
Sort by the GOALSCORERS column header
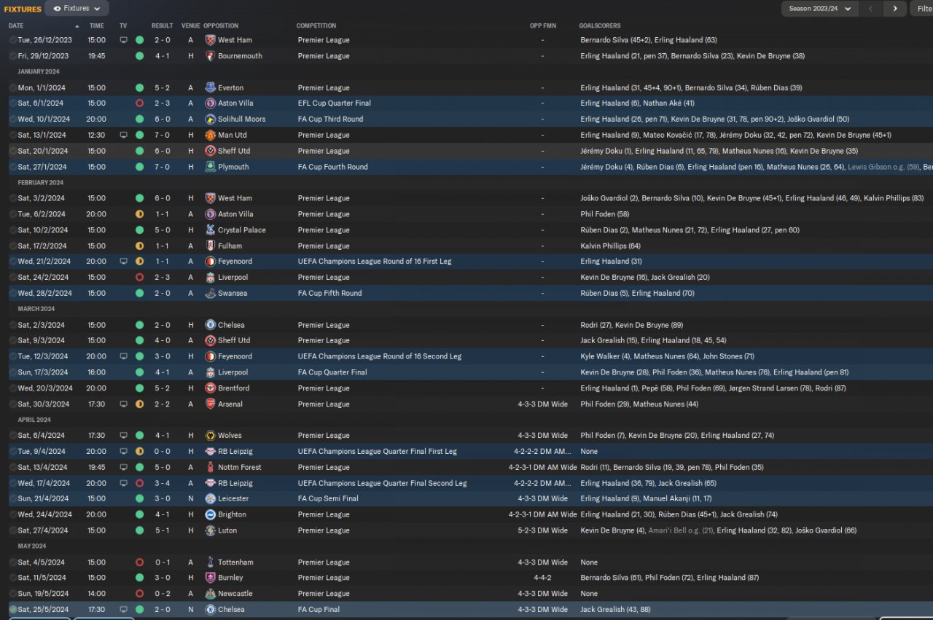[x=599, y=25]
